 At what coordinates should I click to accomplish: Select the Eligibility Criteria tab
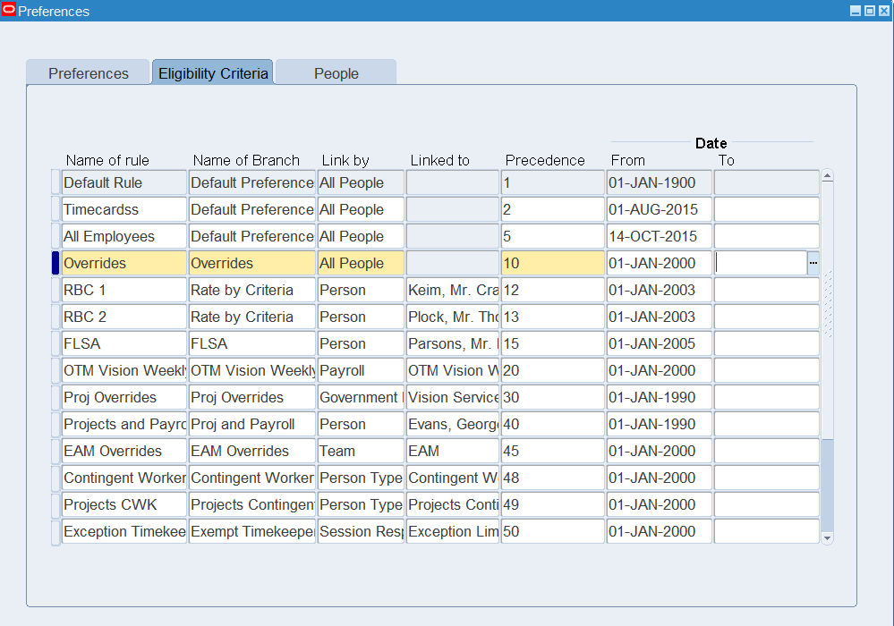tap(213, 73)
